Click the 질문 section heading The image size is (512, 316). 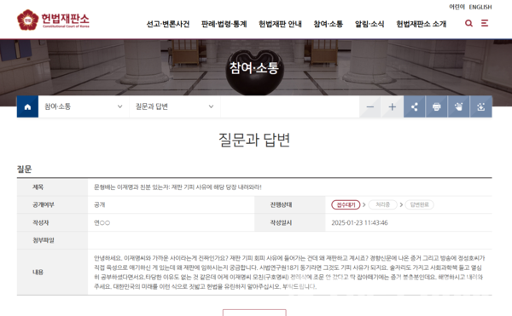24,169
